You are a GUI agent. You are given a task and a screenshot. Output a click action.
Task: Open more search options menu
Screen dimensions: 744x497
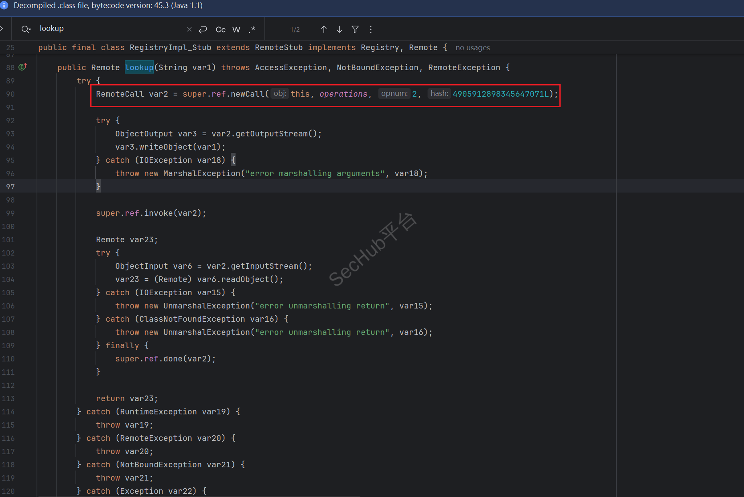coord(371,29)
